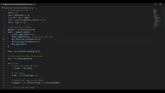Click comment '# Read video frame by frame'
Viewport: 165px width, 93px height.
(25, 66)
